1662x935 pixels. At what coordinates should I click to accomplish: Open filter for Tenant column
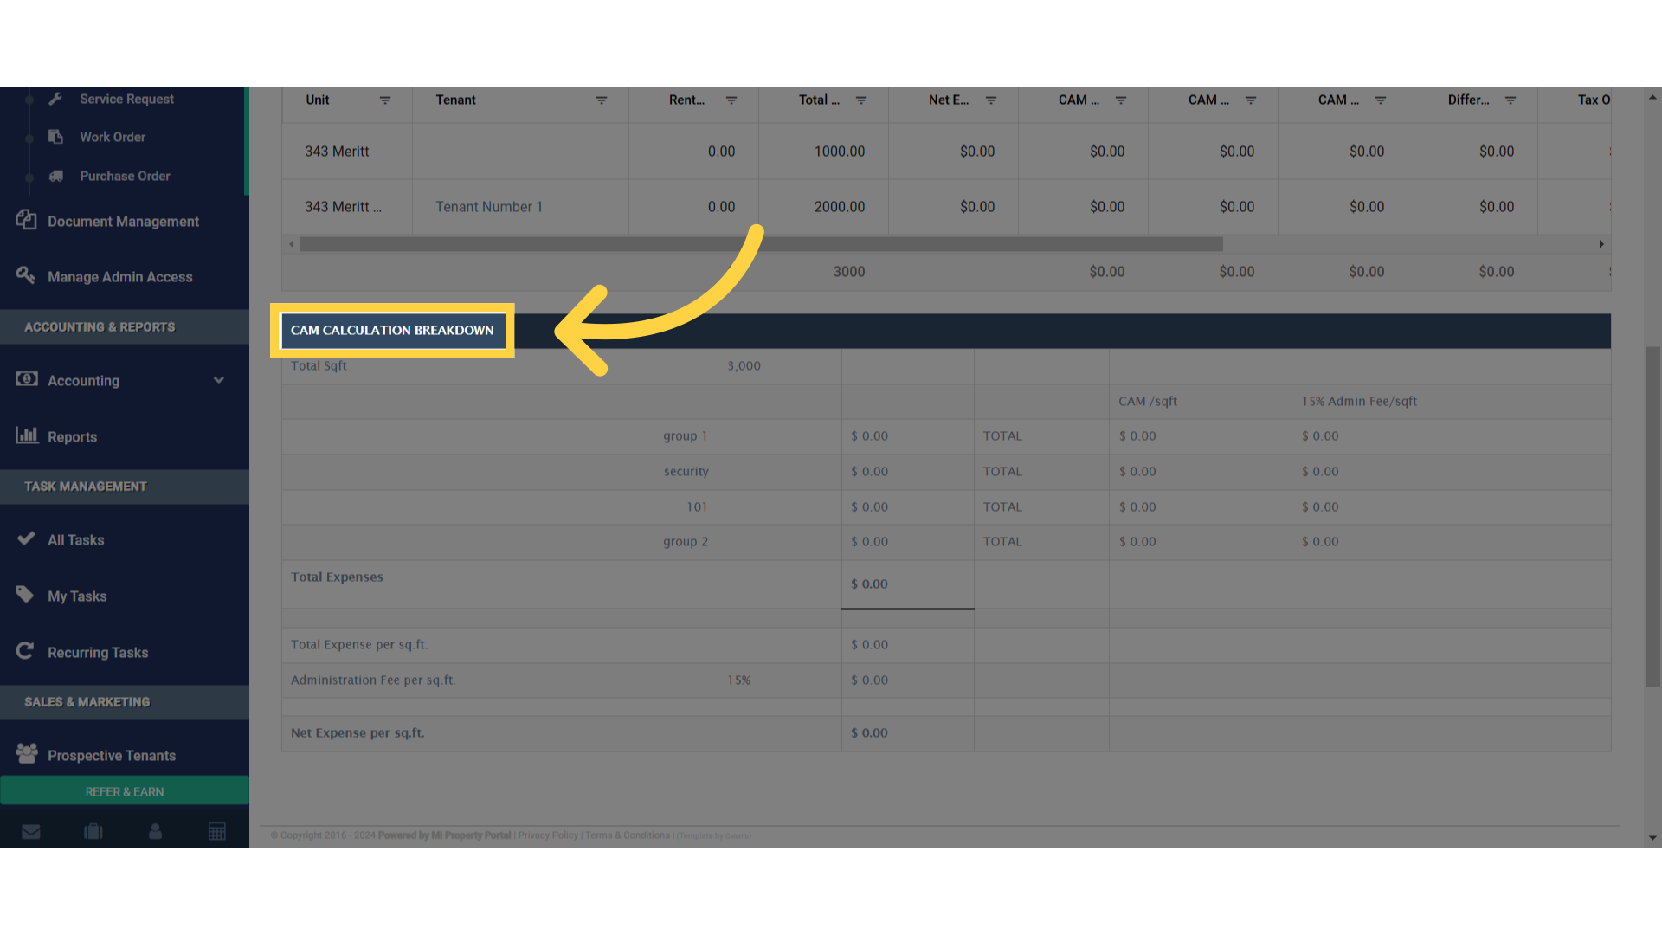(x=602, y=100)
